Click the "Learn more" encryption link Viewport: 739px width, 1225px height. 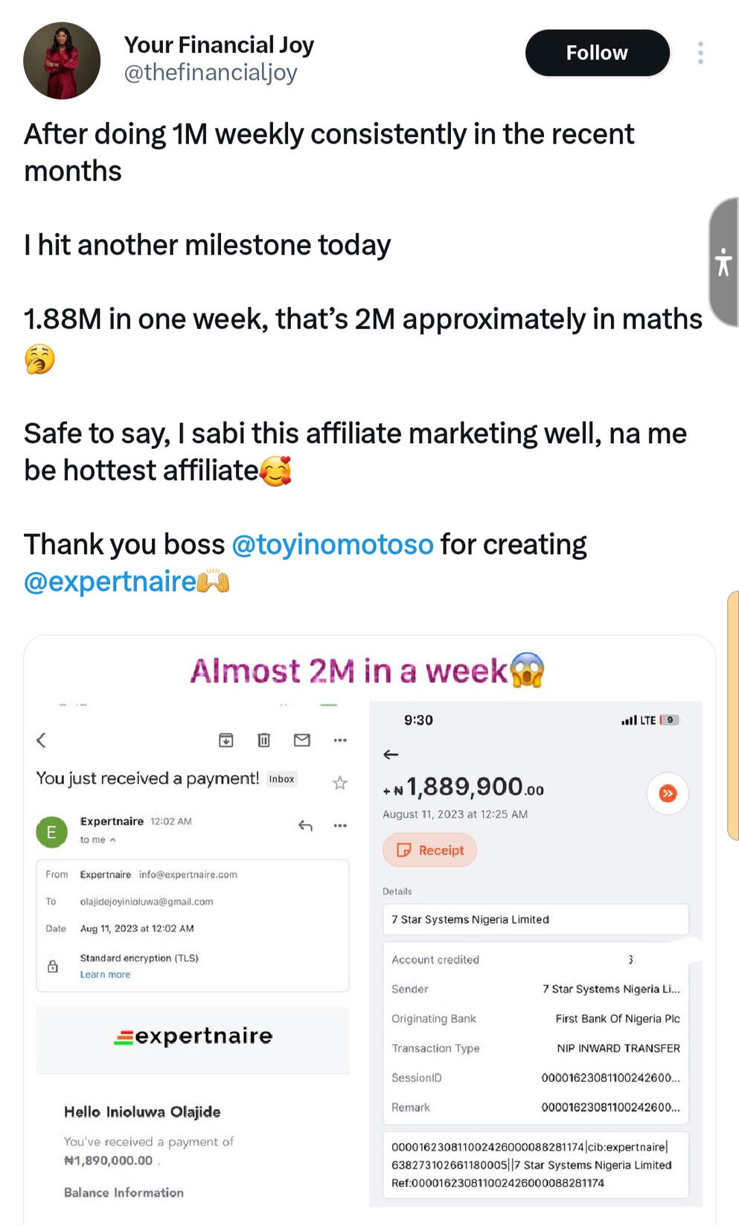pos(105,974)
